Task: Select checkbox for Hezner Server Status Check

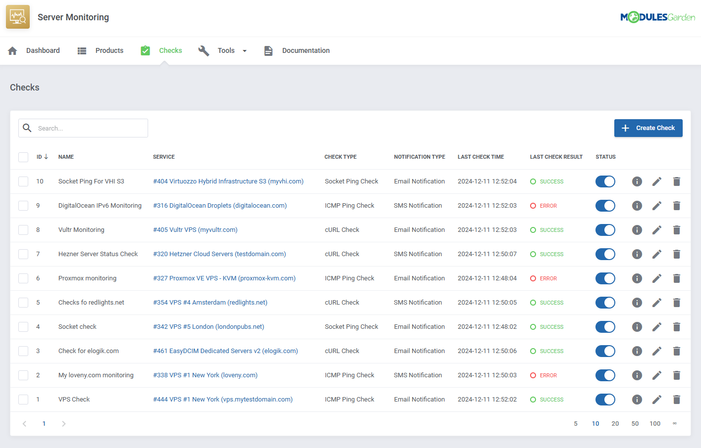Action: 23,254
